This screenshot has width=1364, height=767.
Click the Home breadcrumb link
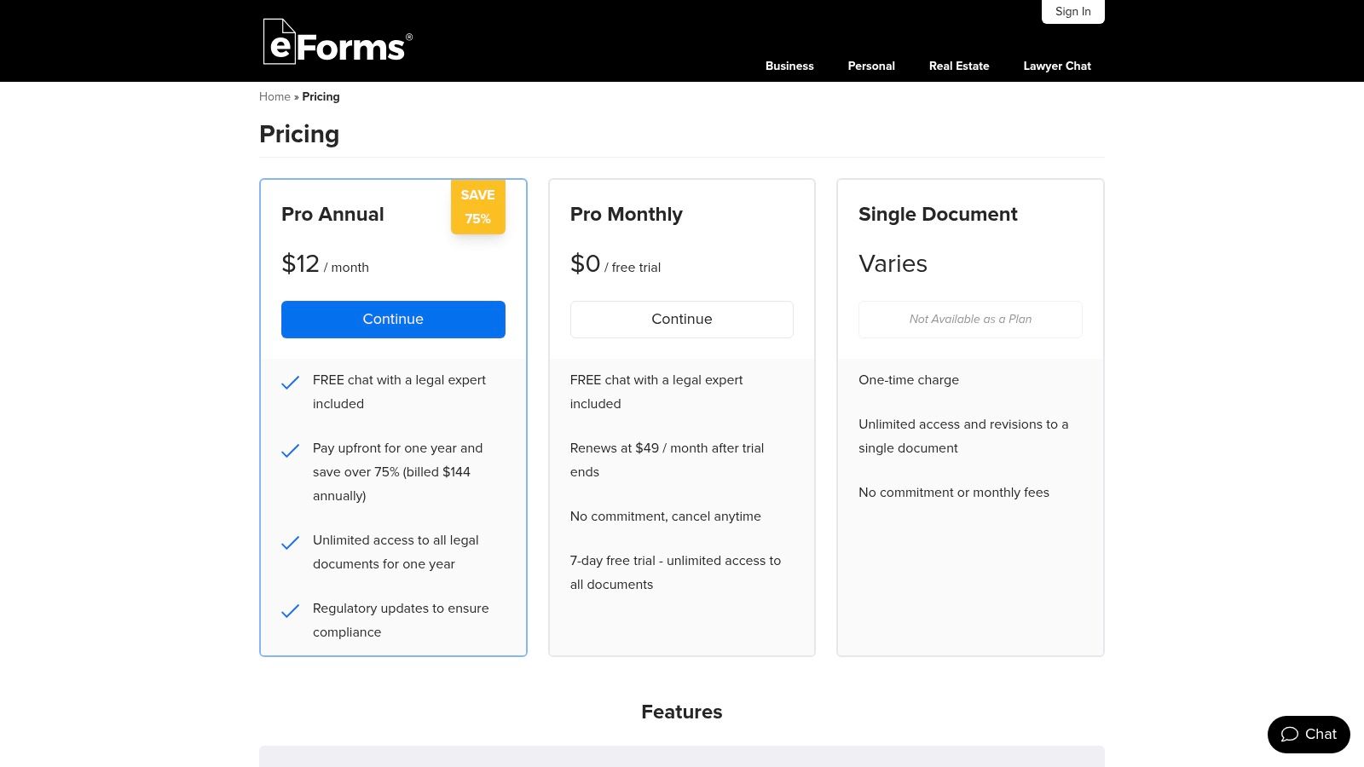tap(275, 96)
